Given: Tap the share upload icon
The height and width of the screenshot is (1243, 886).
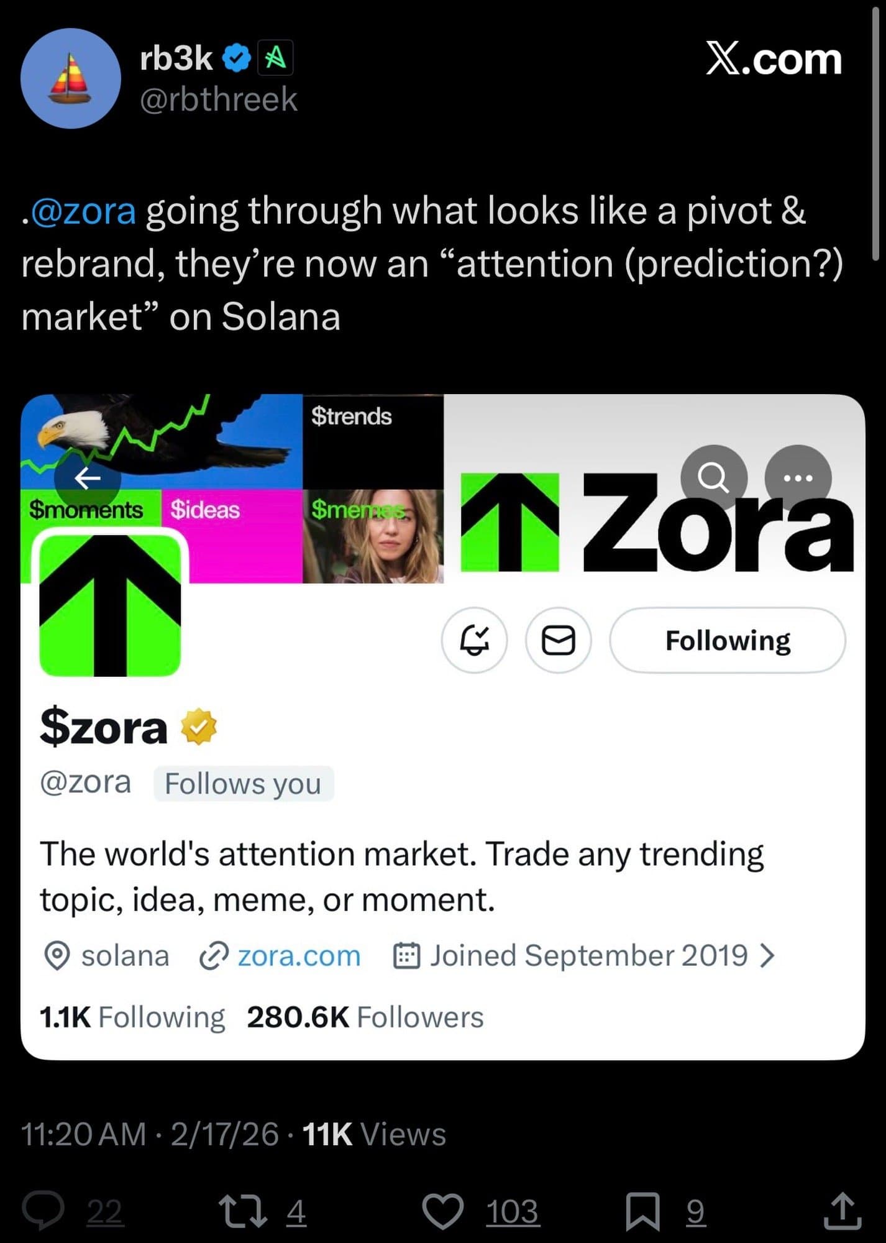Looking at the screenshot, I should click(842, 1211).
